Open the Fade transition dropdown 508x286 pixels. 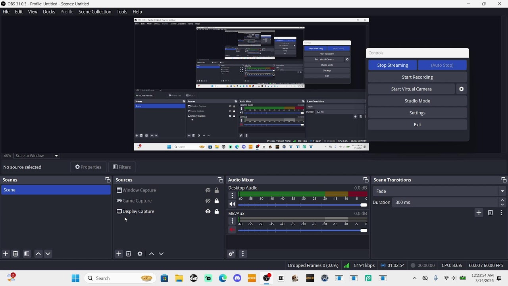pos(440,191)
